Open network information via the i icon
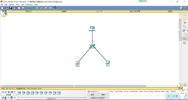The image size is (188, 100). pos(181,8)
